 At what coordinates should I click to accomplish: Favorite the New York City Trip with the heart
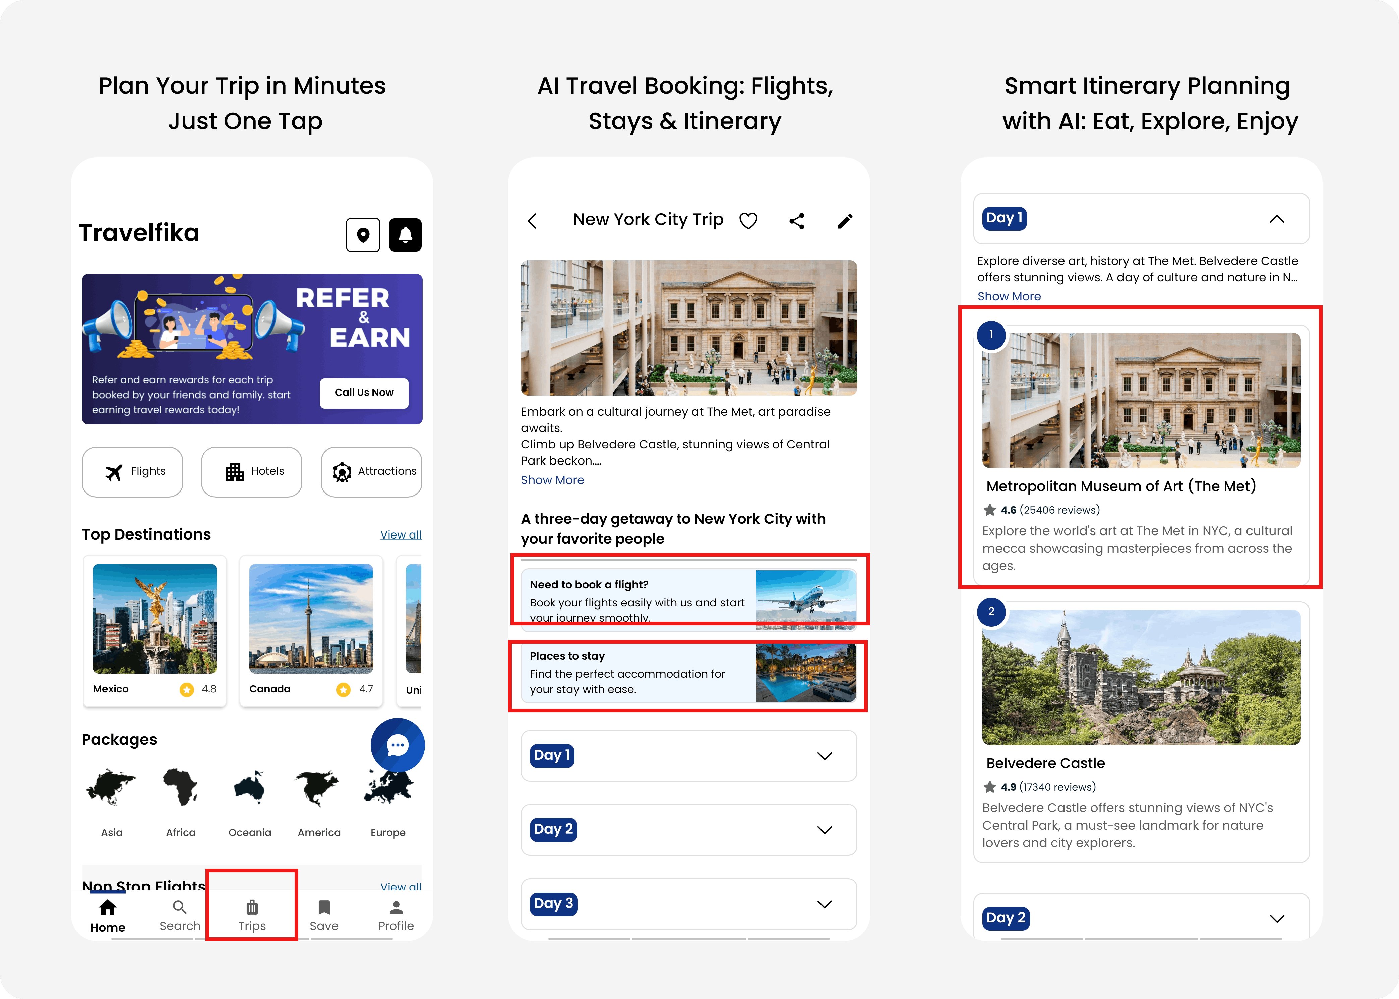coord(748,220)
